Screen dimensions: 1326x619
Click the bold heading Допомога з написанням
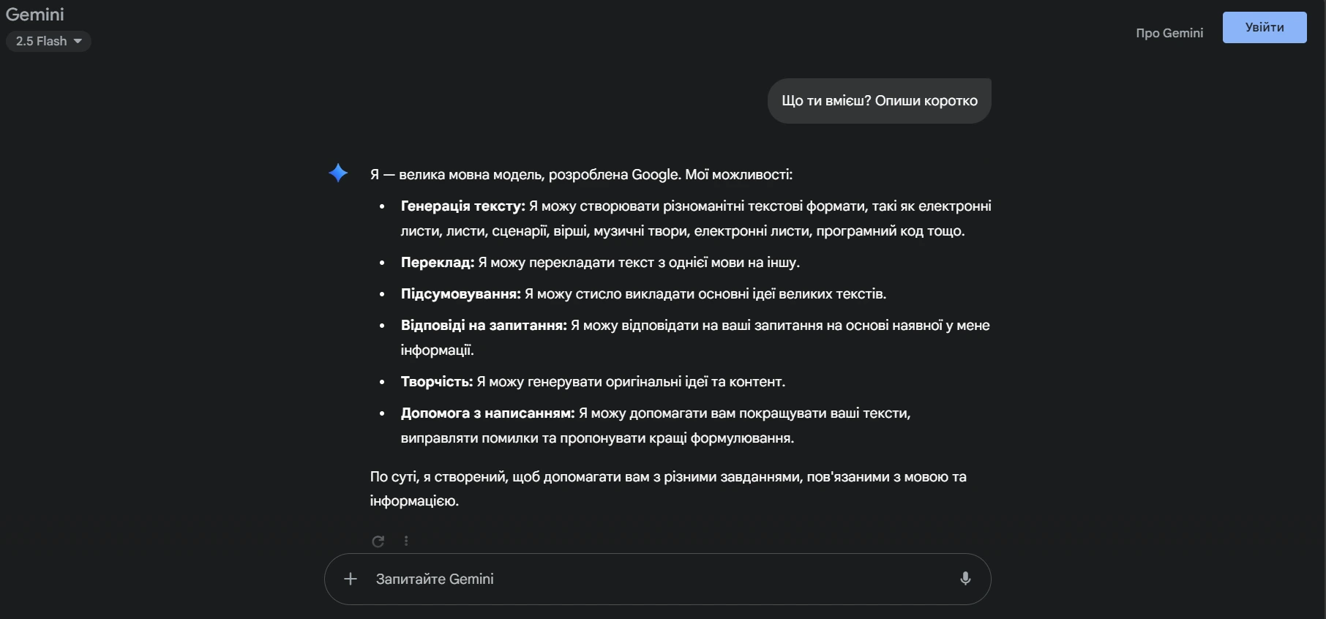coord(487,413)
